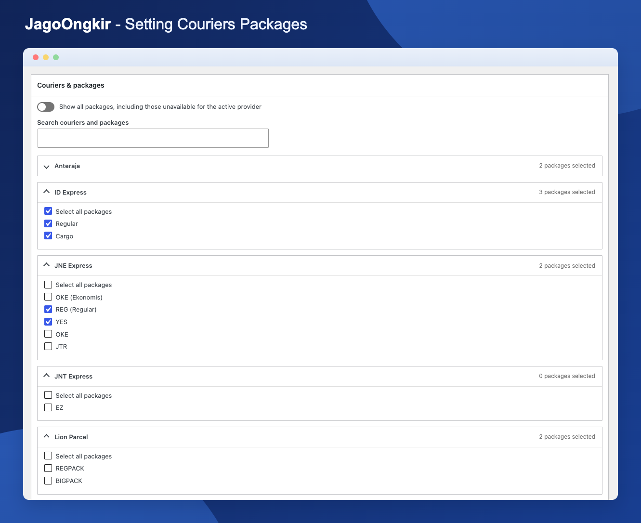
Task: Collapse the ID Express section chevron
Action: [x=47, y=192]
